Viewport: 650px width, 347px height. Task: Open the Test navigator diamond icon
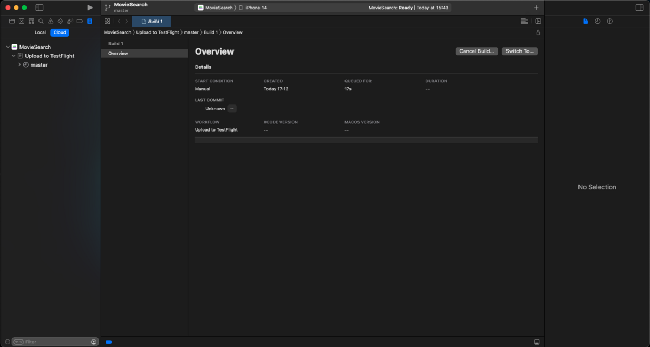coord(61,21)
